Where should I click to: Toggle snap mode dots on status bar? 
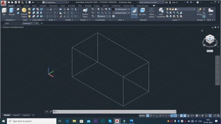(151, 116)
